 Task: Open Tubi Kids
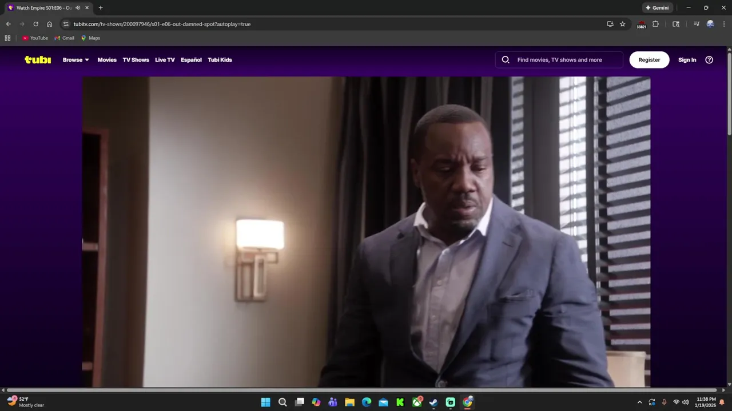tap(220, 60)
